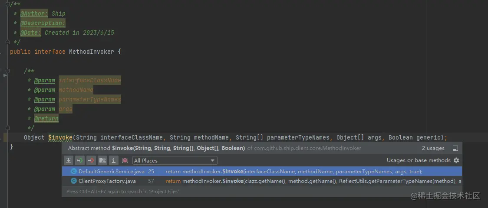Open the usages settings gear icon
The height and width of the screenshot is (208, 488).
click(456, 160)
